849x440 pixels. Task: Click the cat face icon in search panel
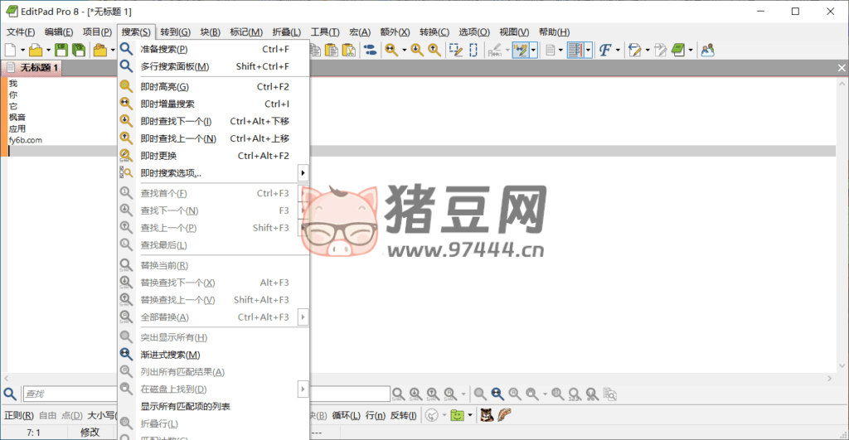[487, 416]
